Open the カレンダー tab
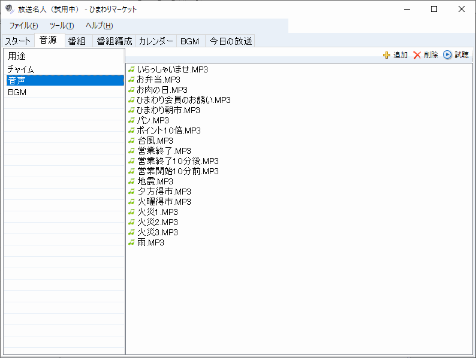The width and height of the screenshot is (476, 358). click(156, 41)
